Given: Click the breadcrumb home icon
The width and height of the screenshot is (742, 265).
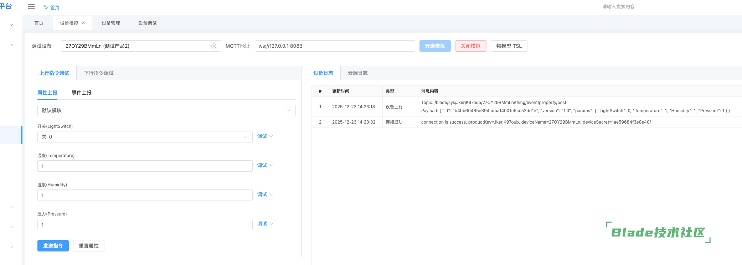Looking at the screenshot, I should click(x=46, y=7).
